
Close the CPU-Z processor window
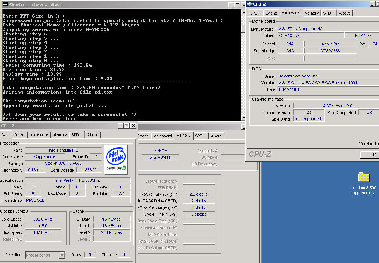[x=133, y=126]
